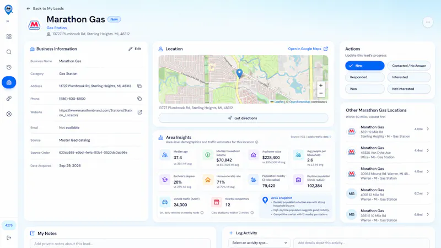Viewport: 441px width, 248px height.
Task: Open Marathon Gas 3951 E 10 Mile Rd location
Action: 388,215
